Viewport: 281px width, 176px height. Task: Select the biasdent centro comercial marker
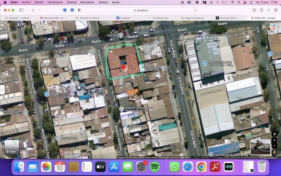pyautogui.click(x=47, y=94)
